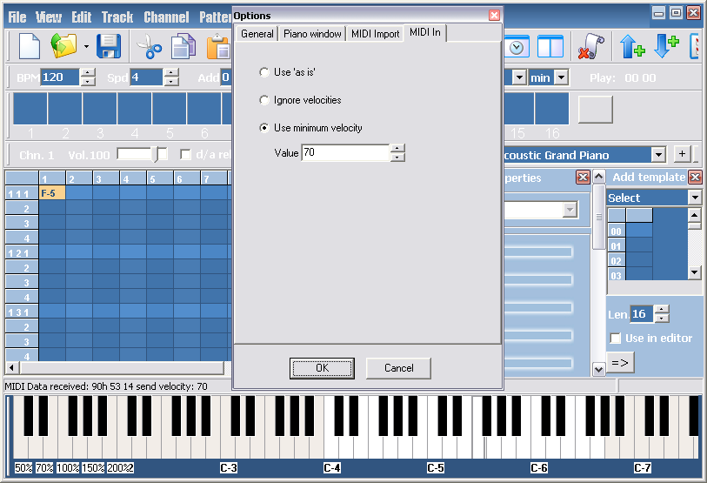This screenshot has width=707, height=483.
Task: Click the clock icon in the toolbar
Action: tap(517, 47)
